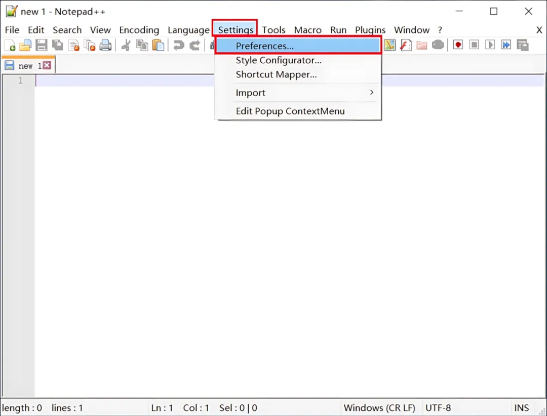Click the Ln : 1 status bar text
This screenshot has height=416, width=547.
pyautogui.click(x=162, y=407)
